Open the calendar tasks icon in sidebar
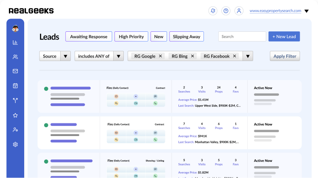318x178 pixels. (x=15, y=86)
